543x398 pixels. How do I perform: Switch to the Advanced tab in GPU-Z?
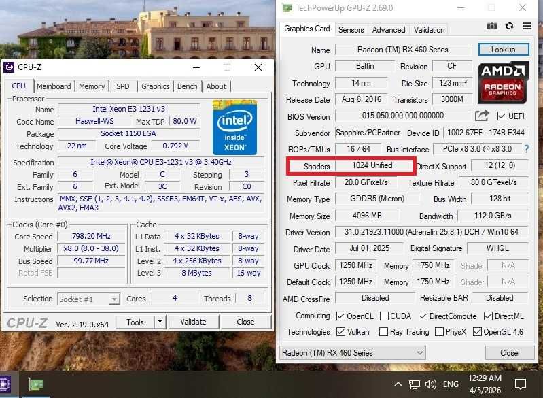pyautogui.click(x=389, y=30)
